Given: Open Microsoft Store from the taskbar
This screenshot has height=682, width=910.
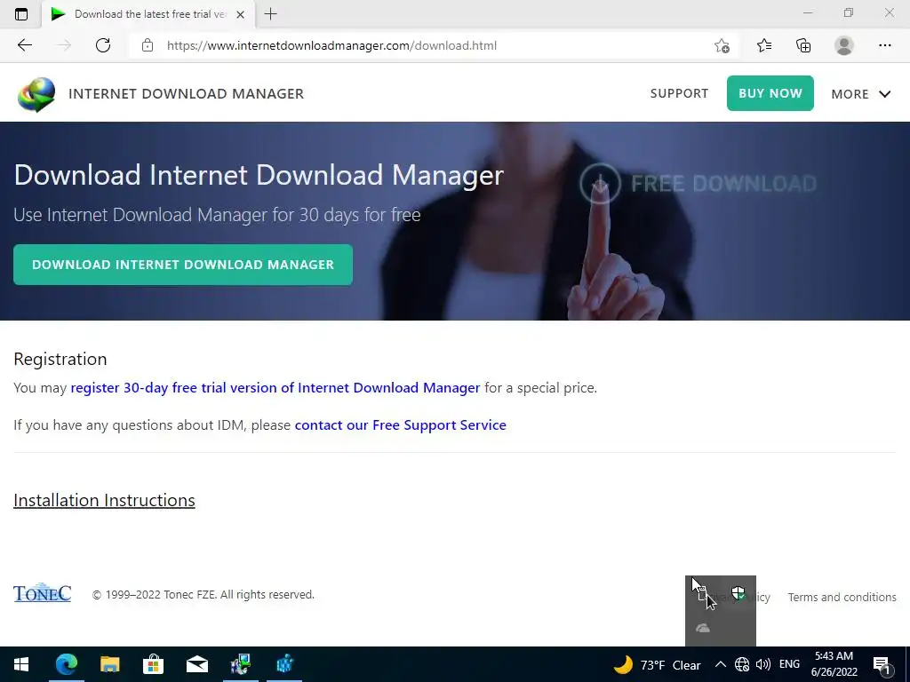Looking at the screenshot, I should [153, 664].
